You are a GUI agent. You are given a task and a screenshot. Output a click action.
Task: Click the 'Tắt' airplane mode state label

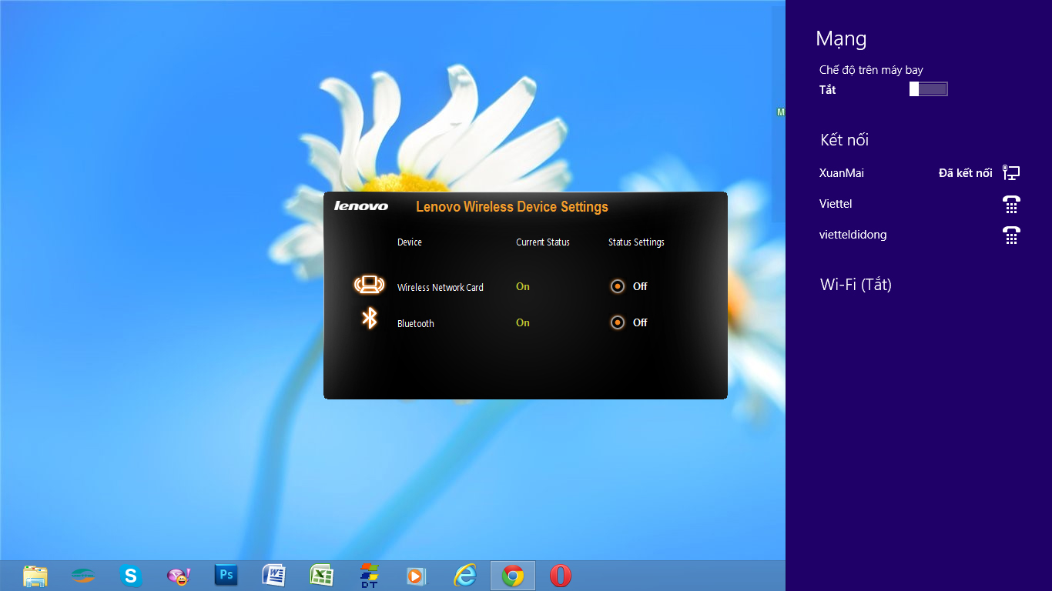(x=828, y=89)
